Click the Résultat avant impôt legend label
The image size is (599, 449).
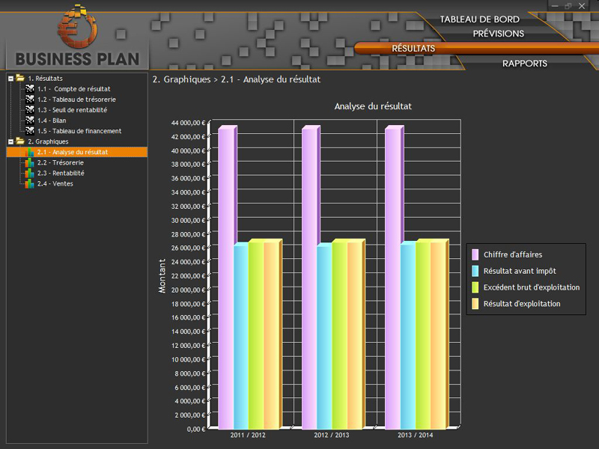pyautogui.click(x=520, y=271)
